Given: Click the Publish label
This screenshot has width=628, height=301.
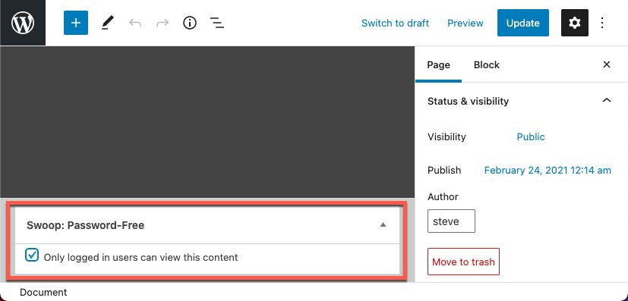Looking at the screenshot, I should pyautogui.click(x=444, y=171).
